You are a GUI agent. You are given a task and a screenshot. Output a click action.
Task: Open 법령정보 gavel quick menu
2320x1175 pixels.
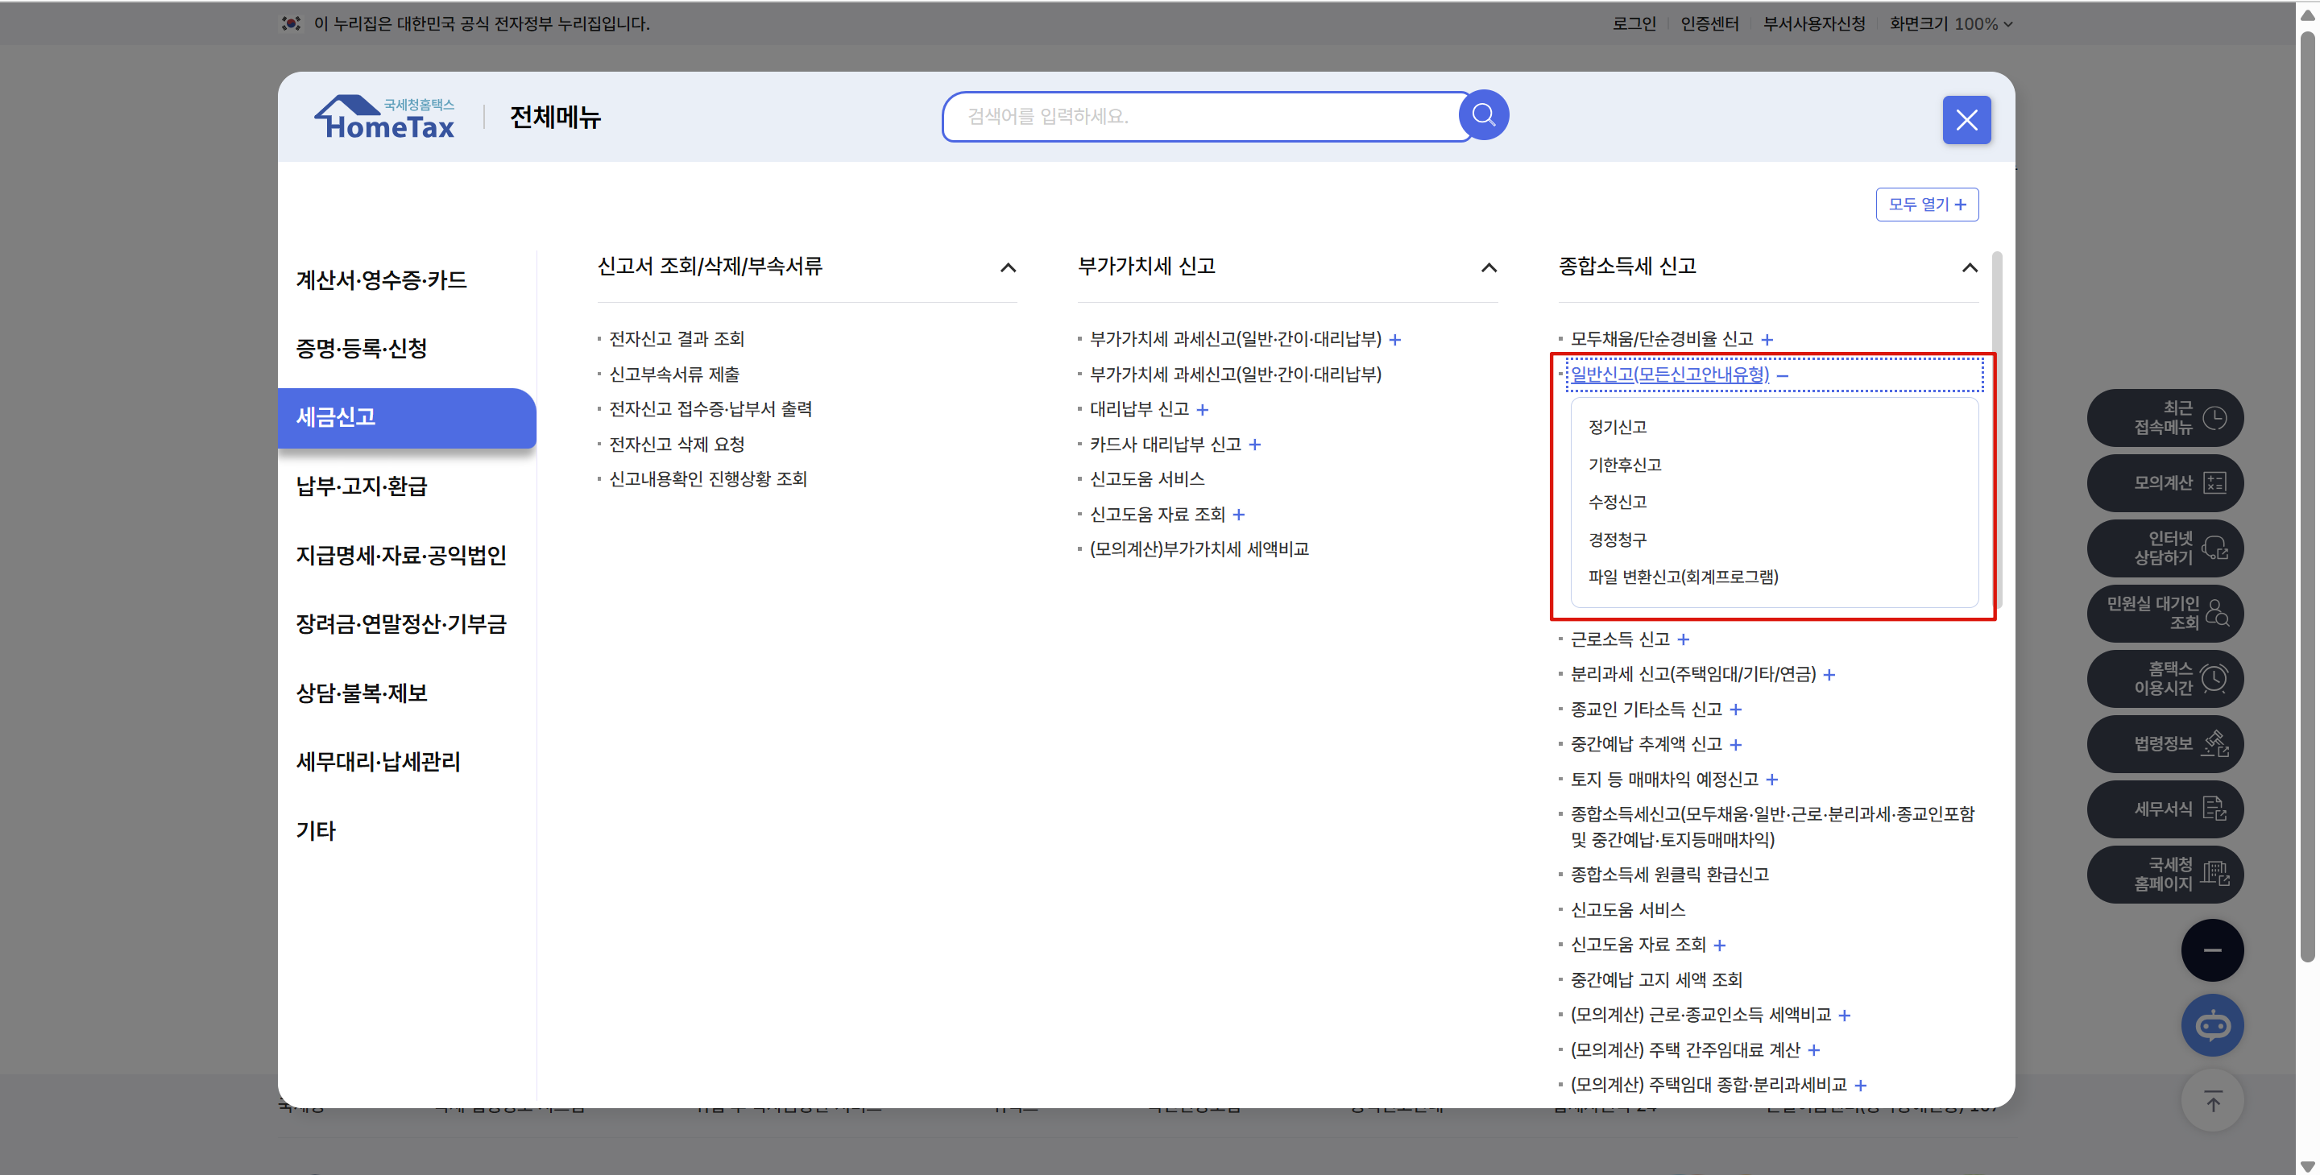click(2165, 743)
